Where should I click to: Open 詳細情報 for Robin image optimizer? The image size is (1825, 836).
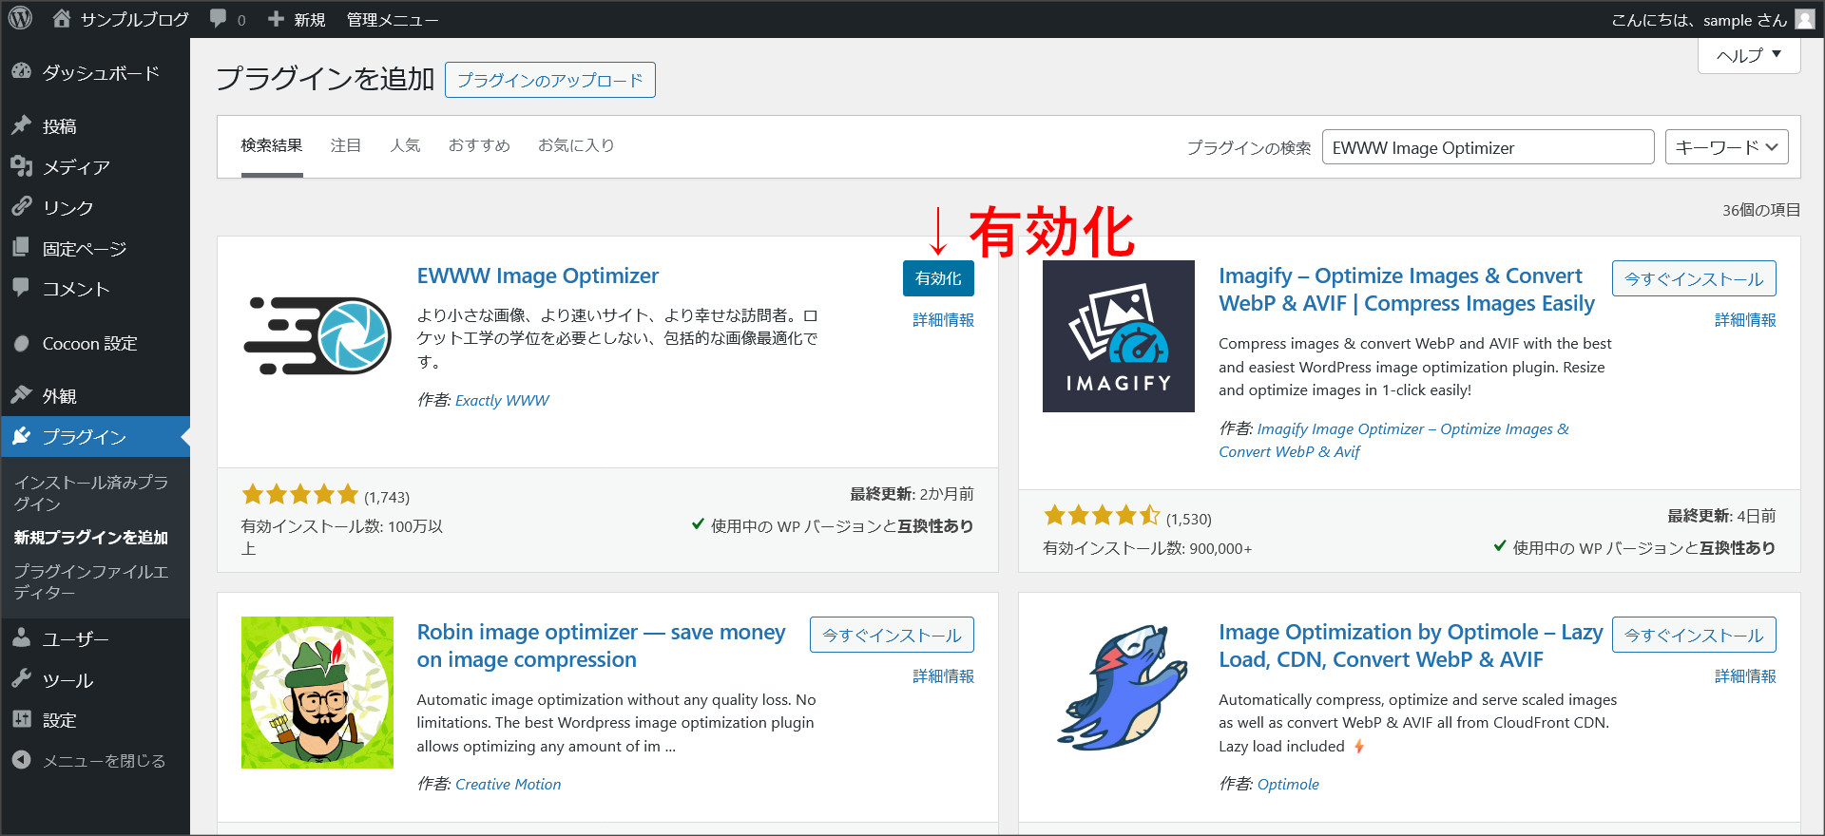pos(943,676)
